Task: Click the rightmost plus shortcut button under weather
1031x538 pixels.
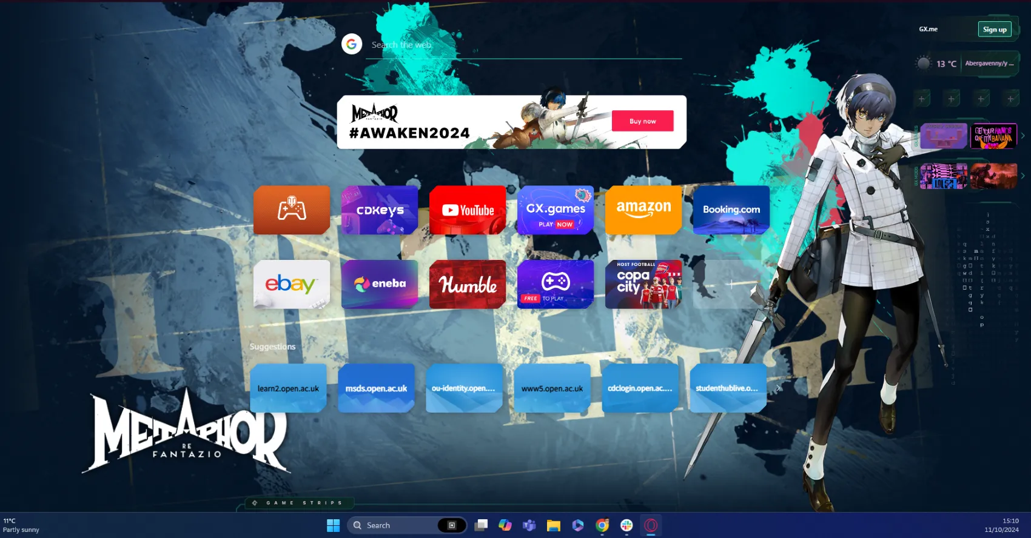Action: click(1010, 99)
